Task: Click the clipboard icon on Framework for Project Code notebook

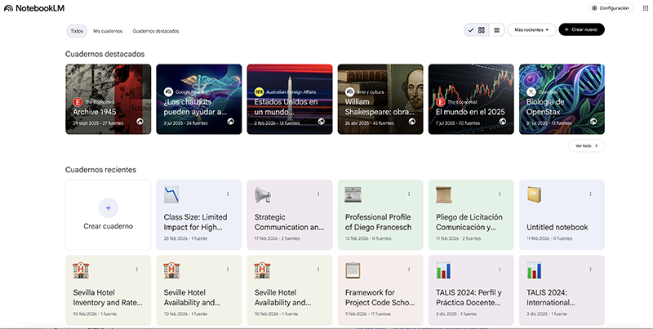Action: (x=353, y=269)
